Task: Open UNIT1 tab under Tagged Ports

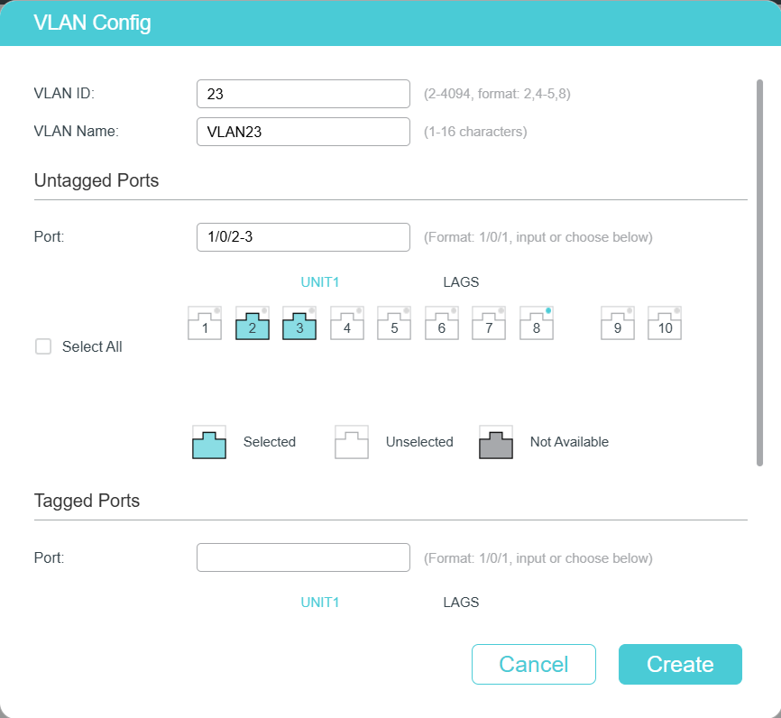Action: coord(319,603)
